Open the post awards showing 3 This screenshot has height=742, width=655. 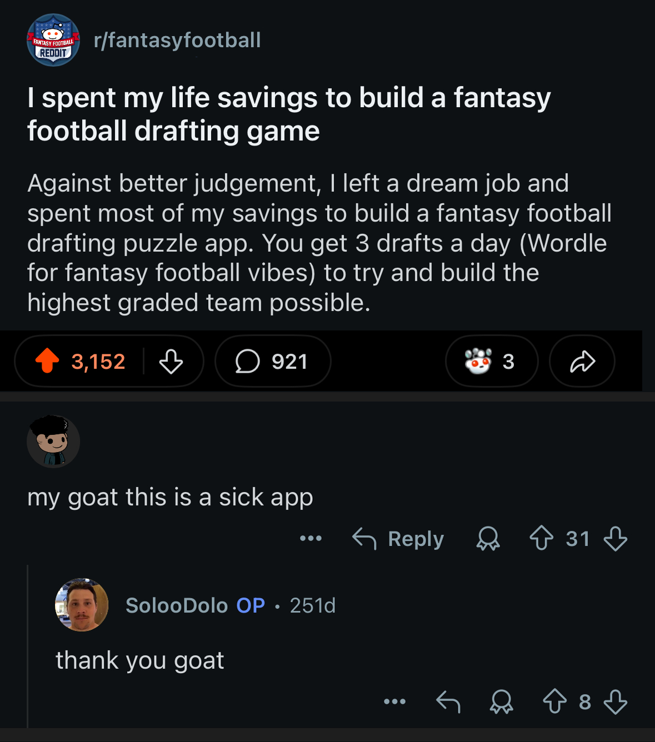click(492, 362)
